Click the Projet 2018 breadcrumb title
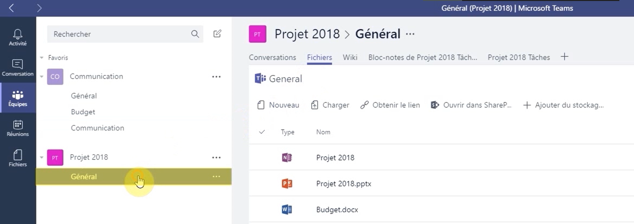The image size is (634, 224). 307,34
